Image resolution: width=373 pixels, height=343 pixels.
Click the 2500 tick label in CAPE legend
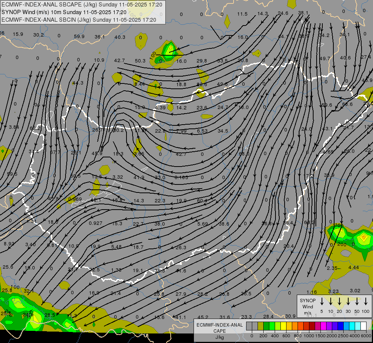pyautogui.click(x=343, y=336)
